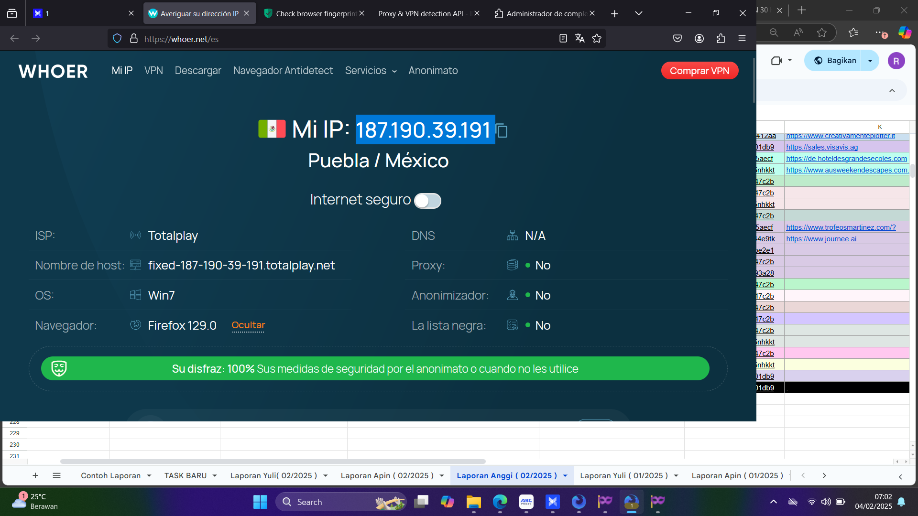Open the volume slider from system tray
The image size is (918, 516).
[826, 502]
